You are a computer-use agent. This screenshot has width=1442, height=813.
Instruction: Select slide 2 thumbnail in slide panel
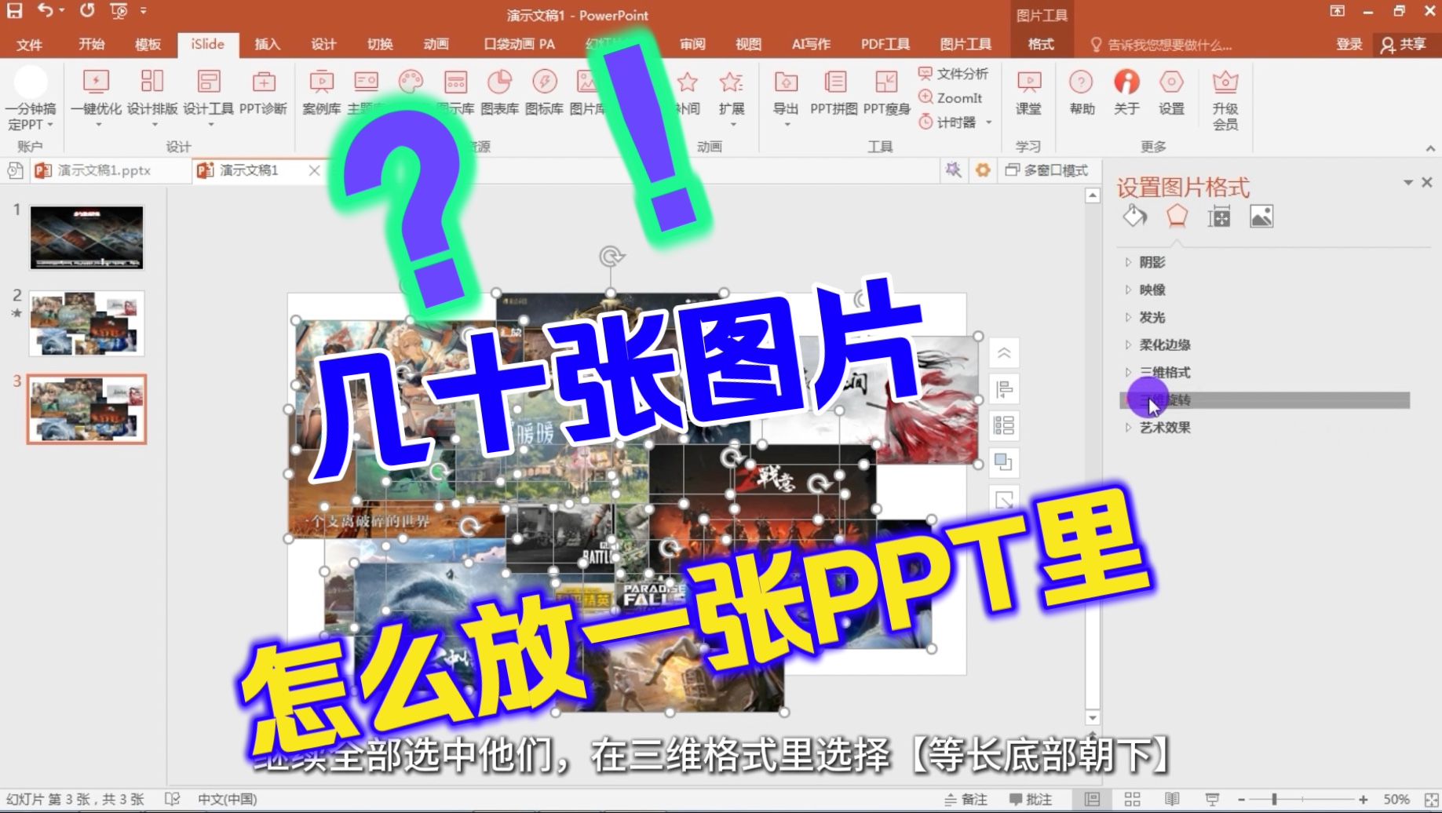click(86, 324)
